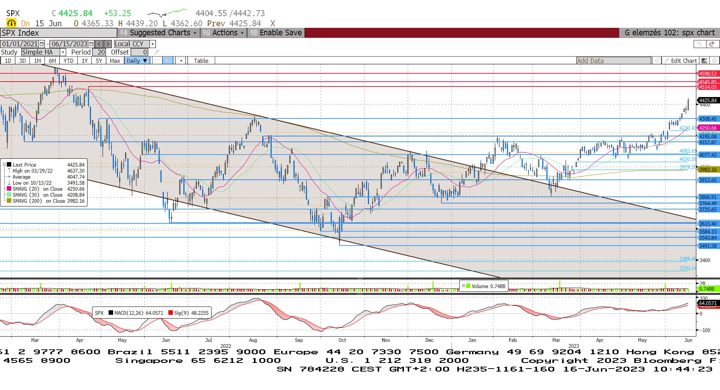Click the High on 03/29/22 marker icon in legend
Viewport: 720px width, 390px height.
click(9, 171)
